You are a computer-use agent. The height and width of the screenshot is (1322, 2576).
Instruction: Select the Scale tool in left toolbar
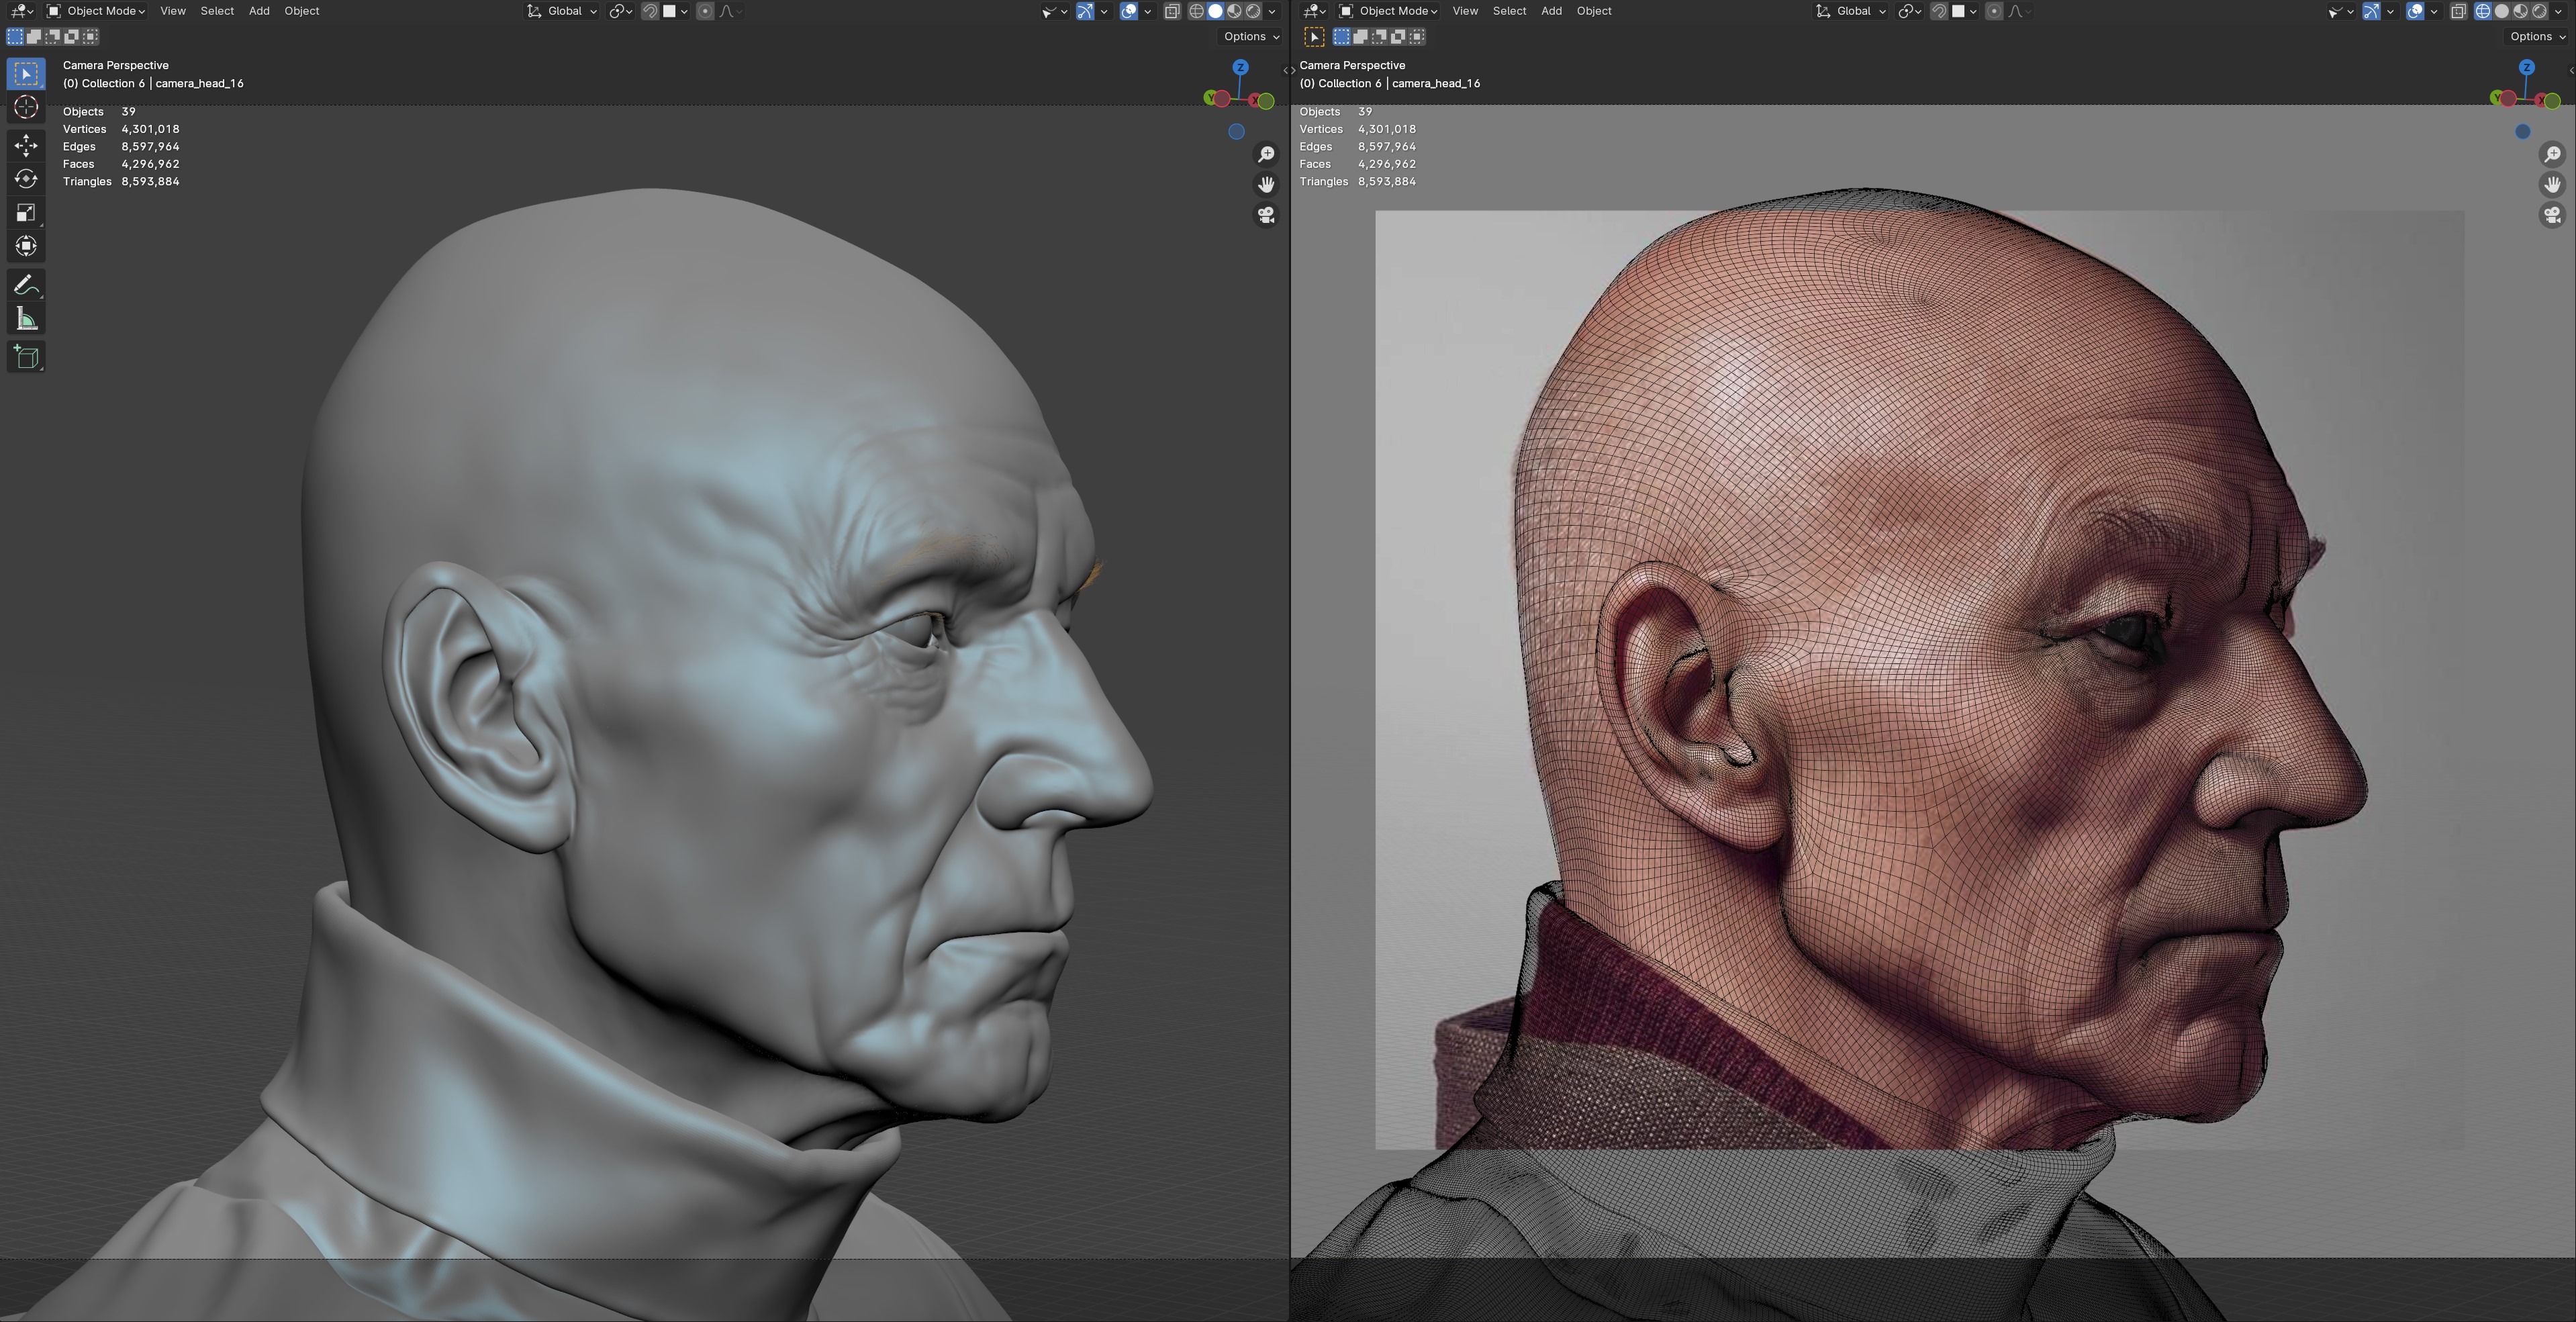(x=26, y=212)
